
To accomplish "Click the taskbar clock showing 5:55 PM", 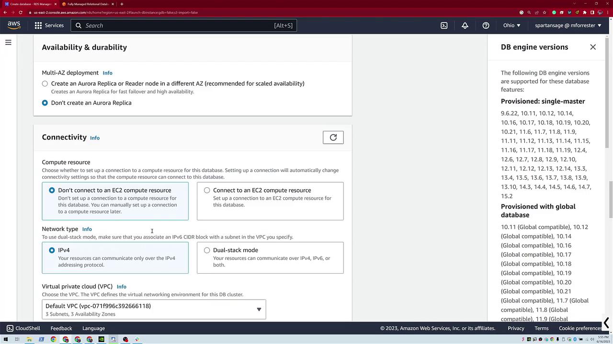I will pos(603,339).
